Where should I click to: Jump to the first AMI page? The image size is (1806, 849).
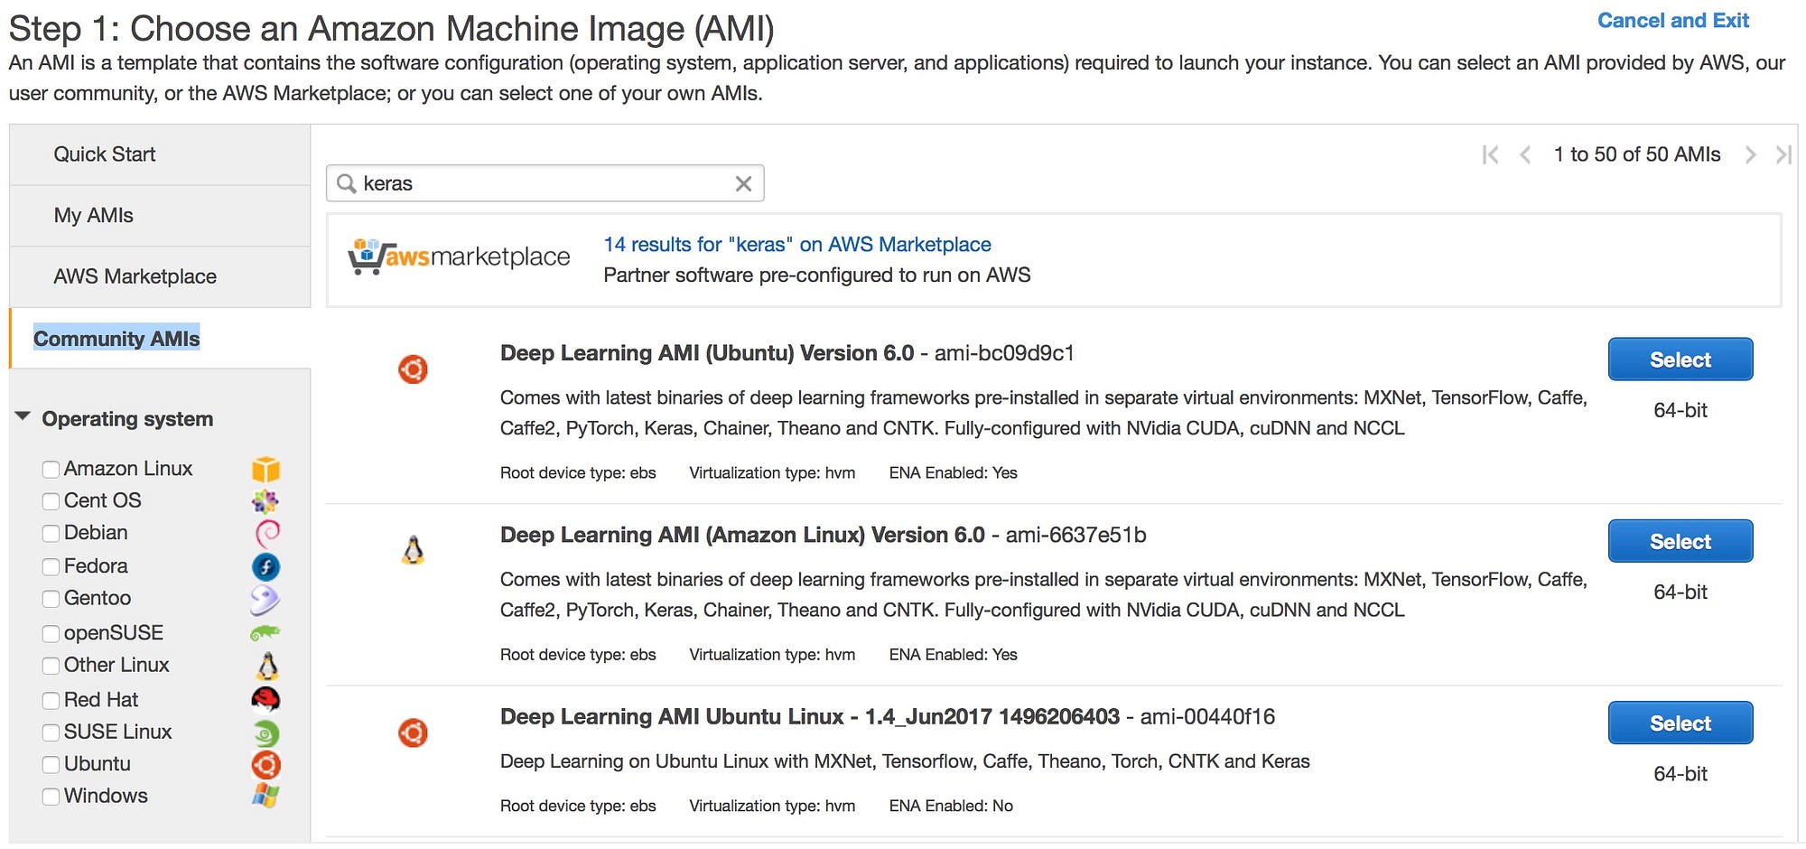[1490, 154]
